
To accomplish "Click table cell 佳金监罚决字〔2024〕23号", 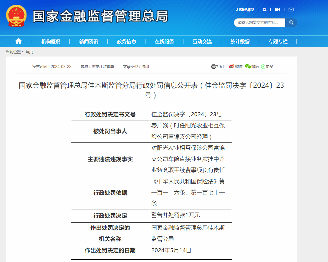I will click(190, 115).
